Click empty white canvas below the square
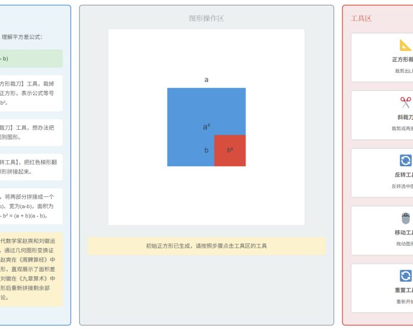This screenshot has width=413, height=329. [206, 197]
